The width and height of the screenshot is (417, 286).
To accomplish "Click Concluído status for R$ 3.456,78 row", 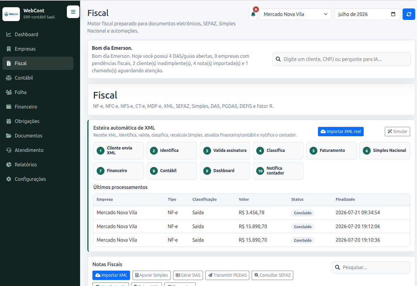I will coord(303,213).
